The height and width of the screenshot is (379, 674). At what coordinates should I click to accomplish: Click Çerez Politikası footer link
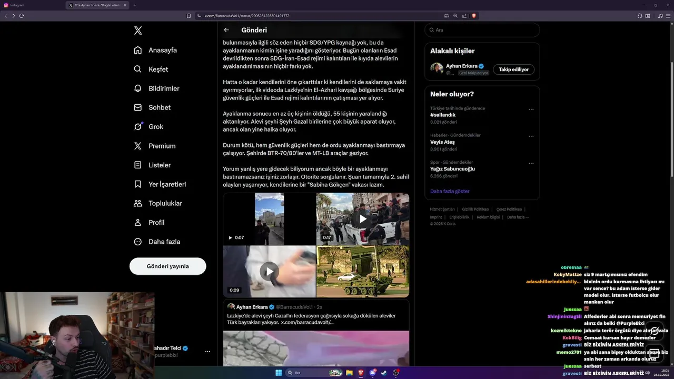[509, 210]
